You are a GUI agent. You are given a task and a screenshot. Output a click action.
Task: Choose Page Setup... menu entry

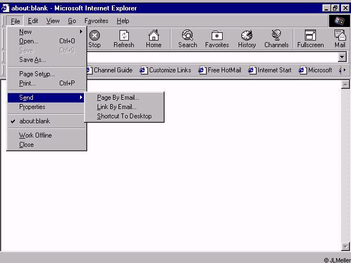[46, 74]
